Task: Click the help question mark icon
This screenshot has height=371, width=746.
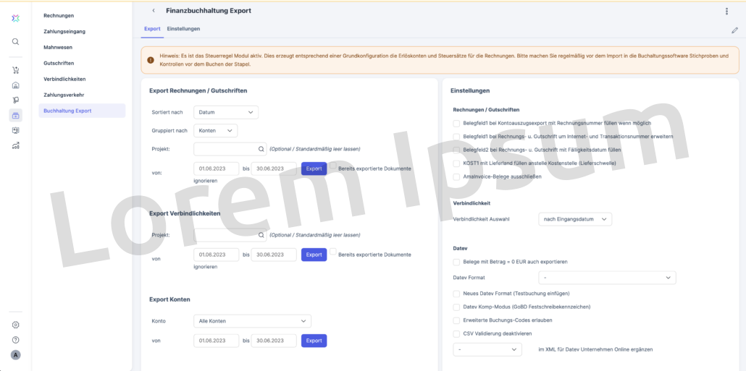Action: point(15,340)
